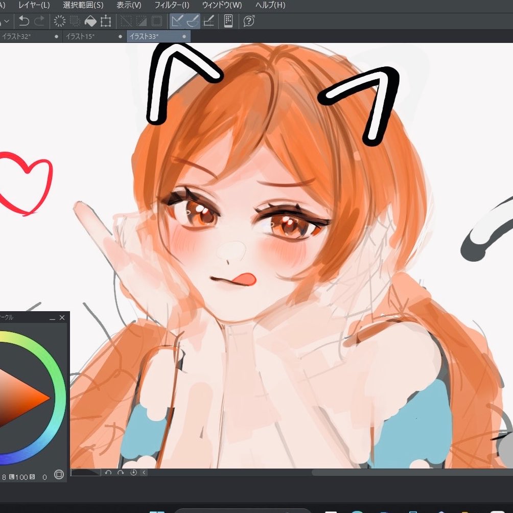Viewport: 513px width, 513px height.
Task: Click the Fill bucket toolbar icon
Action: point(90,21)
